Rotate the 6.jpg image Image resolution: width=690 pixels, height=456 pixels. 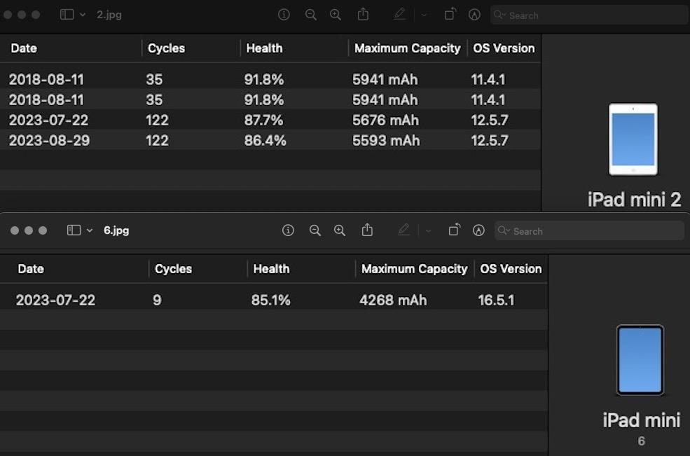coord(454,230)
